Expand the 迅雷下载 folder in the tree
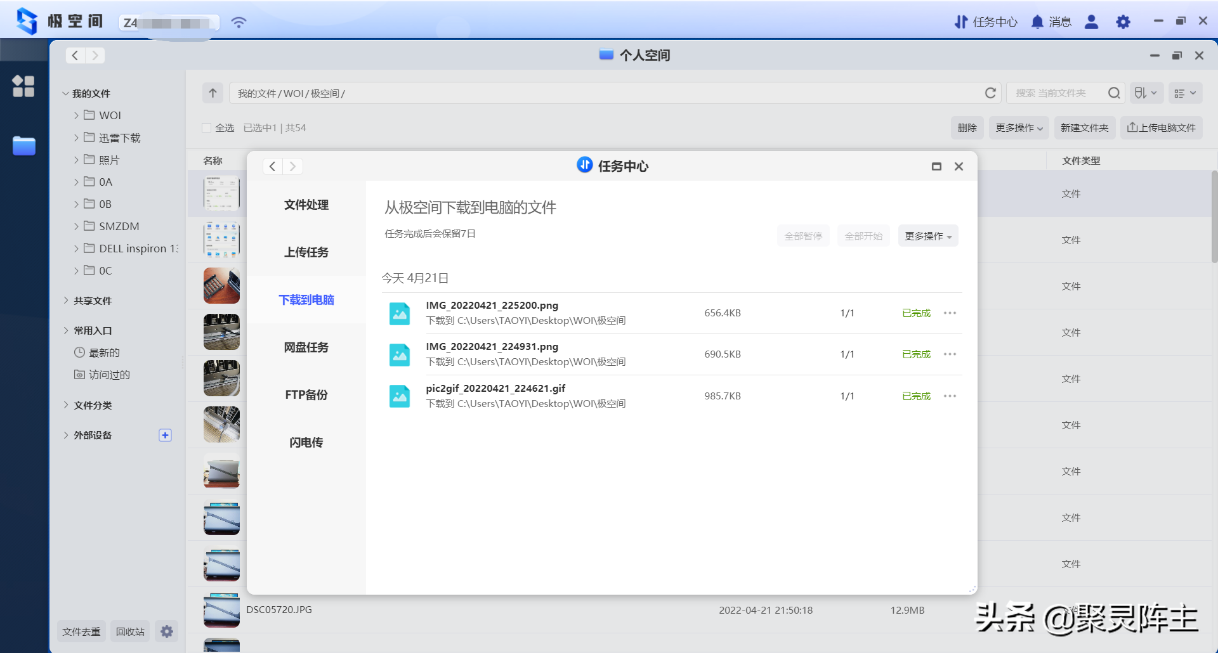The width and height of the screenshot is (1218, 653). coord(76,138)
